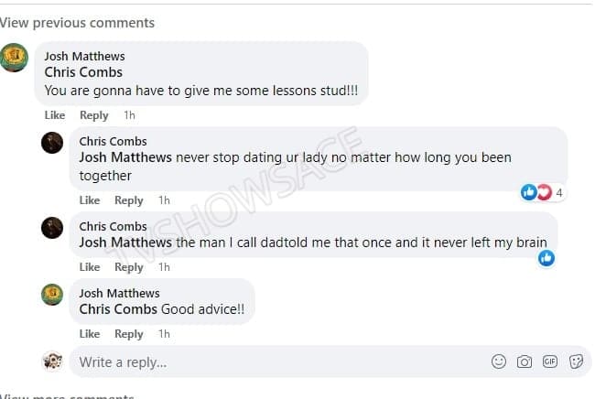Click the thumbs-up reaction on dad comment
Image resolution: width=606 pixels, height=399 pixels.
pos(546,258)
